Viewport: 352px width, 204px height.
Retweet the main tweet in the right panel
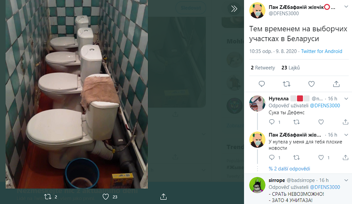point(286,84)
